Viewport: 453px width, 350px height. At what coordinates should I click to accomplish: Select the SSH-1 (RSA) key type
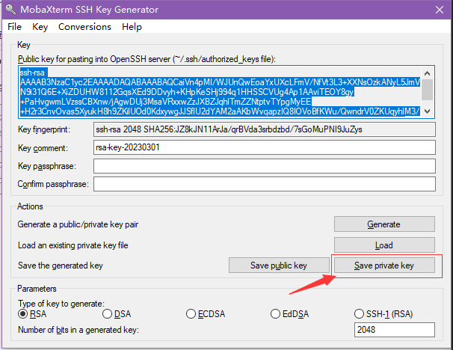click(383, 314)
